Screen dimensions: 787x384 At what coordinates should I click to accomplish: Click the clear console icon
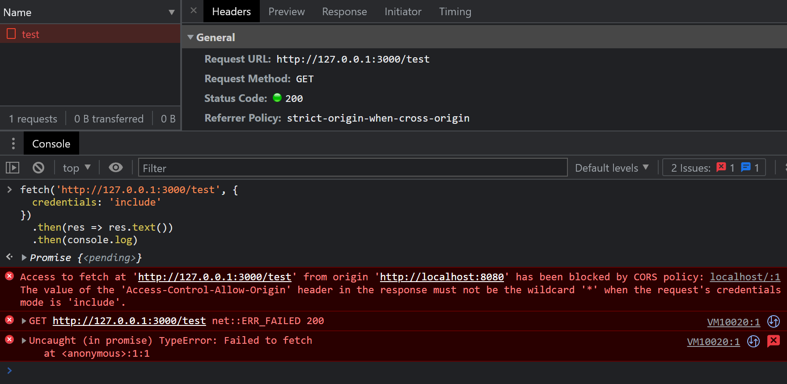pyautogui.click(x=38, y=168)
